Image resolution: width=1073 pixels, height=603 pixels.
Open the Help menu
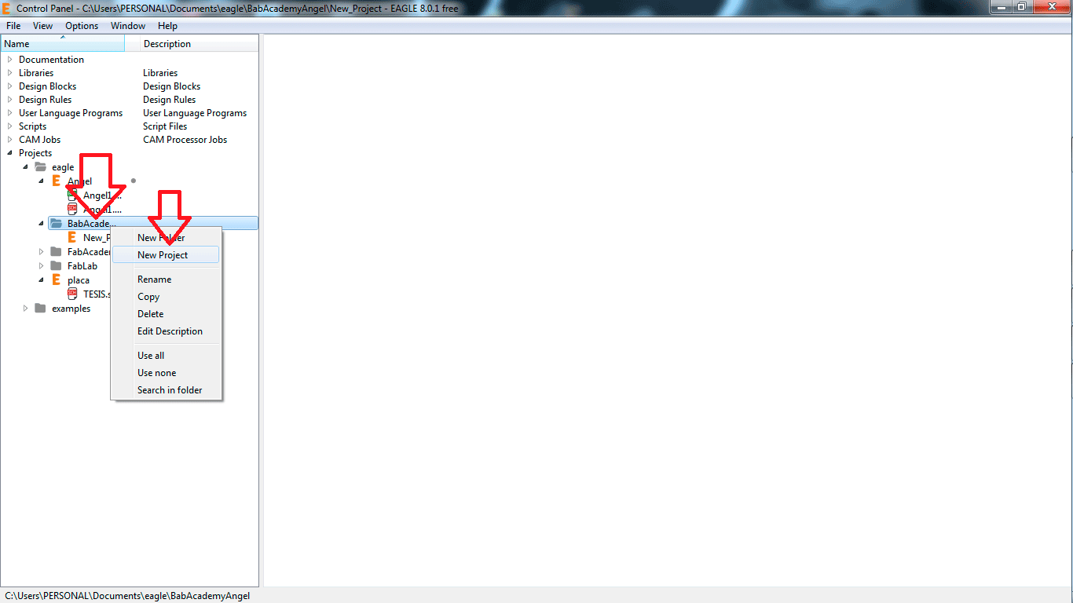tap(167, 26)
